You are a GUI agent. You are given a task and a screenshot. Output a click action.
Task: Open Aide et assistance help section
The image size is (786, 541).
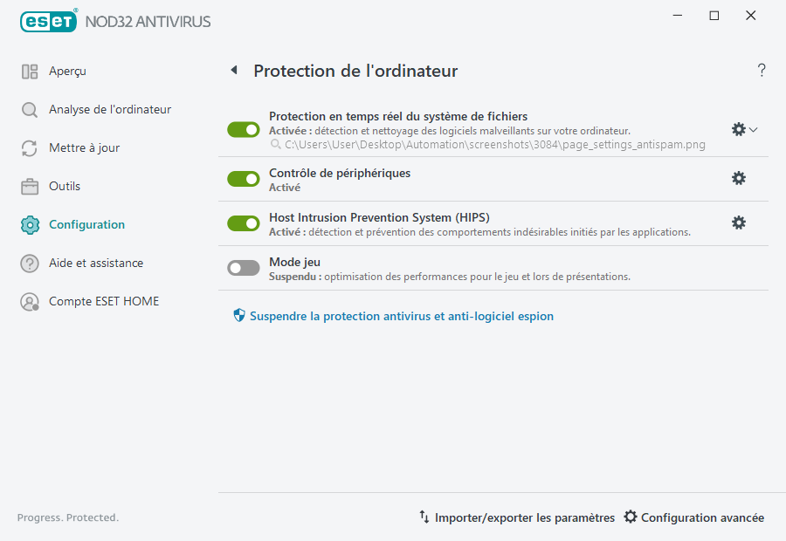(29, 263)
